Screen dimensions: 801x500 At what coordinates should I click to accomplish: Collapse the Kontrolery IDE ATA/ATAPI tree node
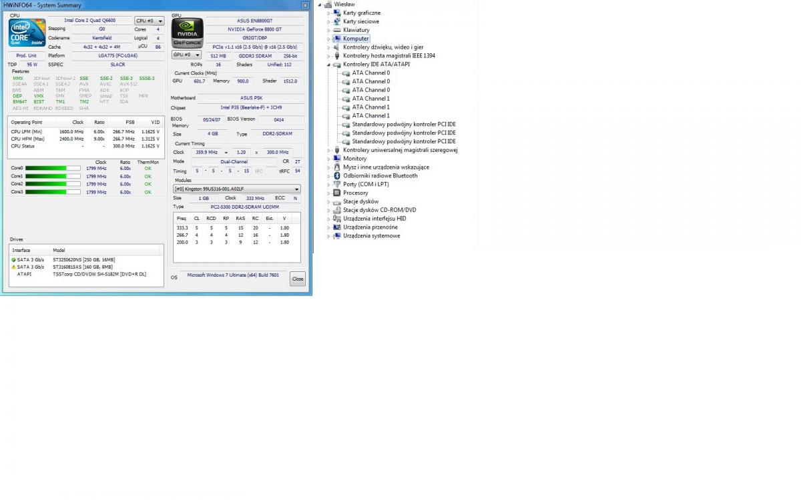(x=329, y=65)
